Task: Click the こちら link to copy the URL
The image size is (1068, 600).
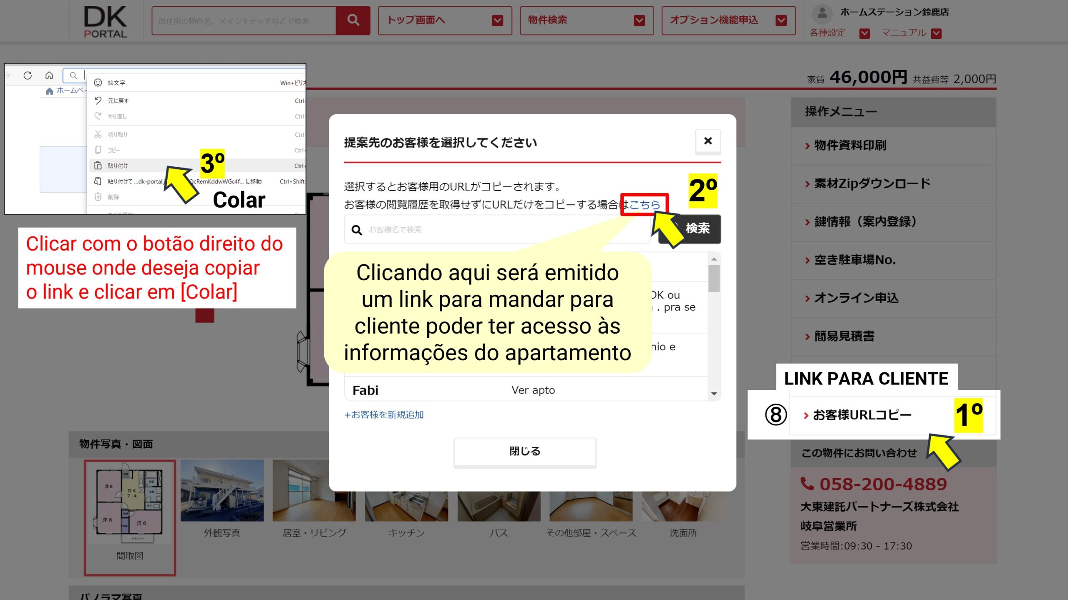Action: tap(645, 204)
